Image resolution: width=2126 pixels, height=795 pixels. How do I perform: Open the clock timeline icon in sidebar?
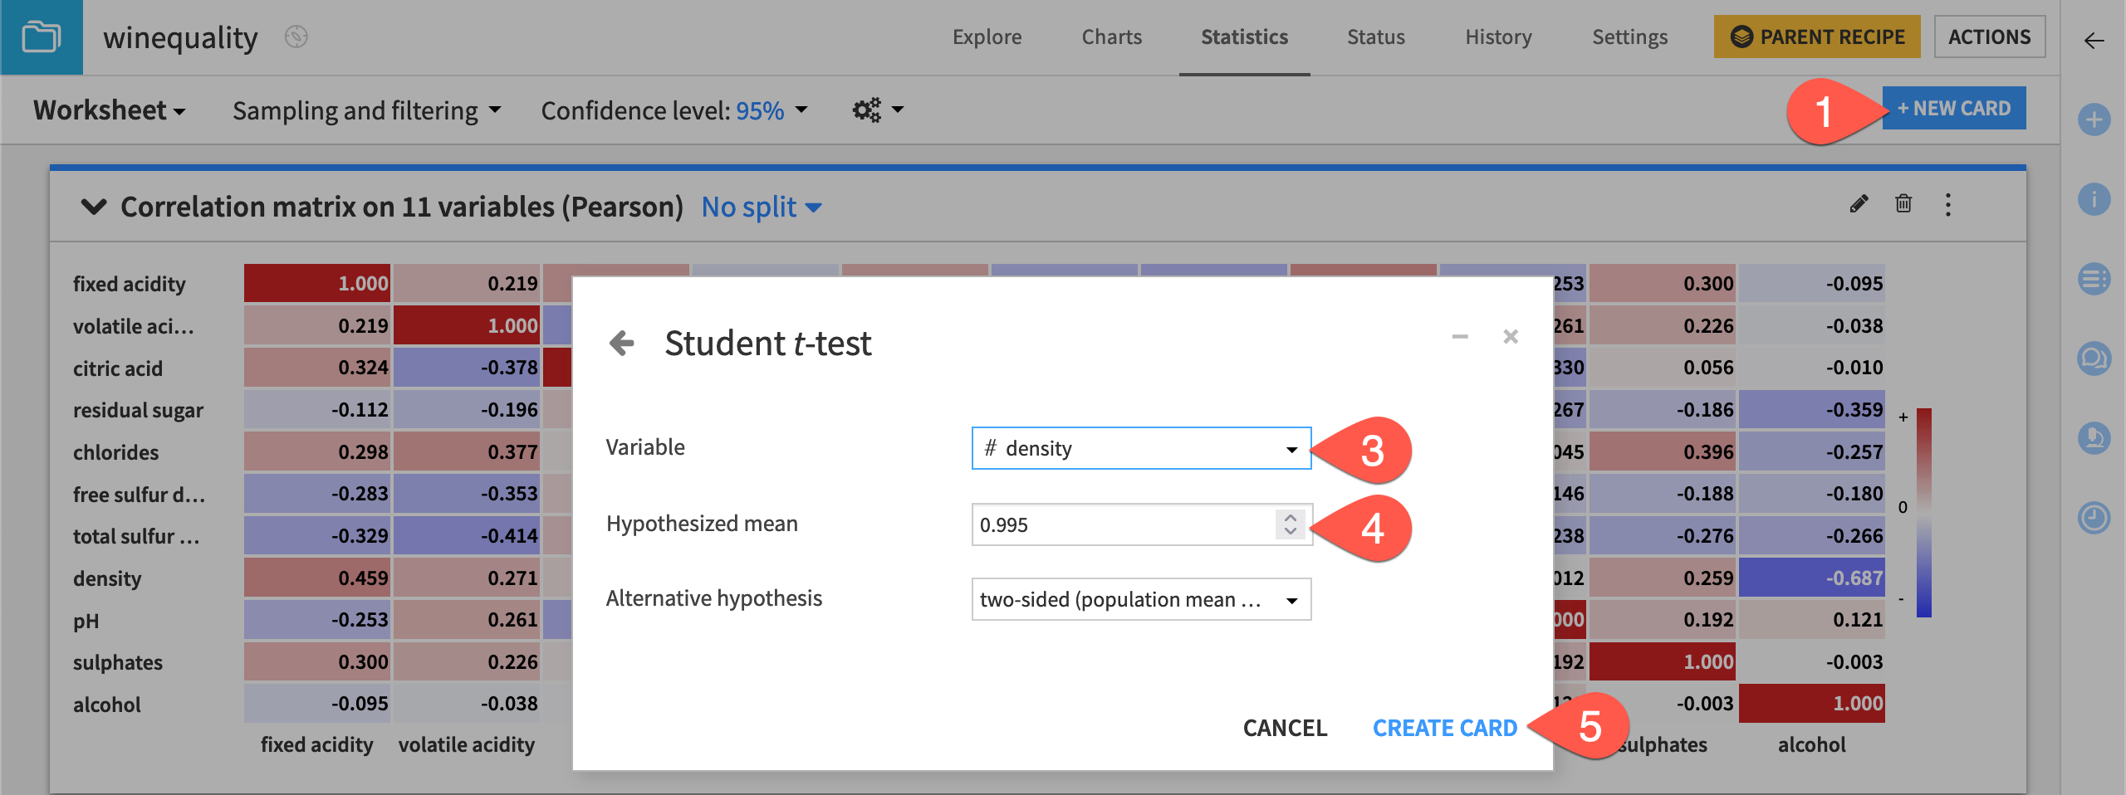click(x=2094, y=518)
